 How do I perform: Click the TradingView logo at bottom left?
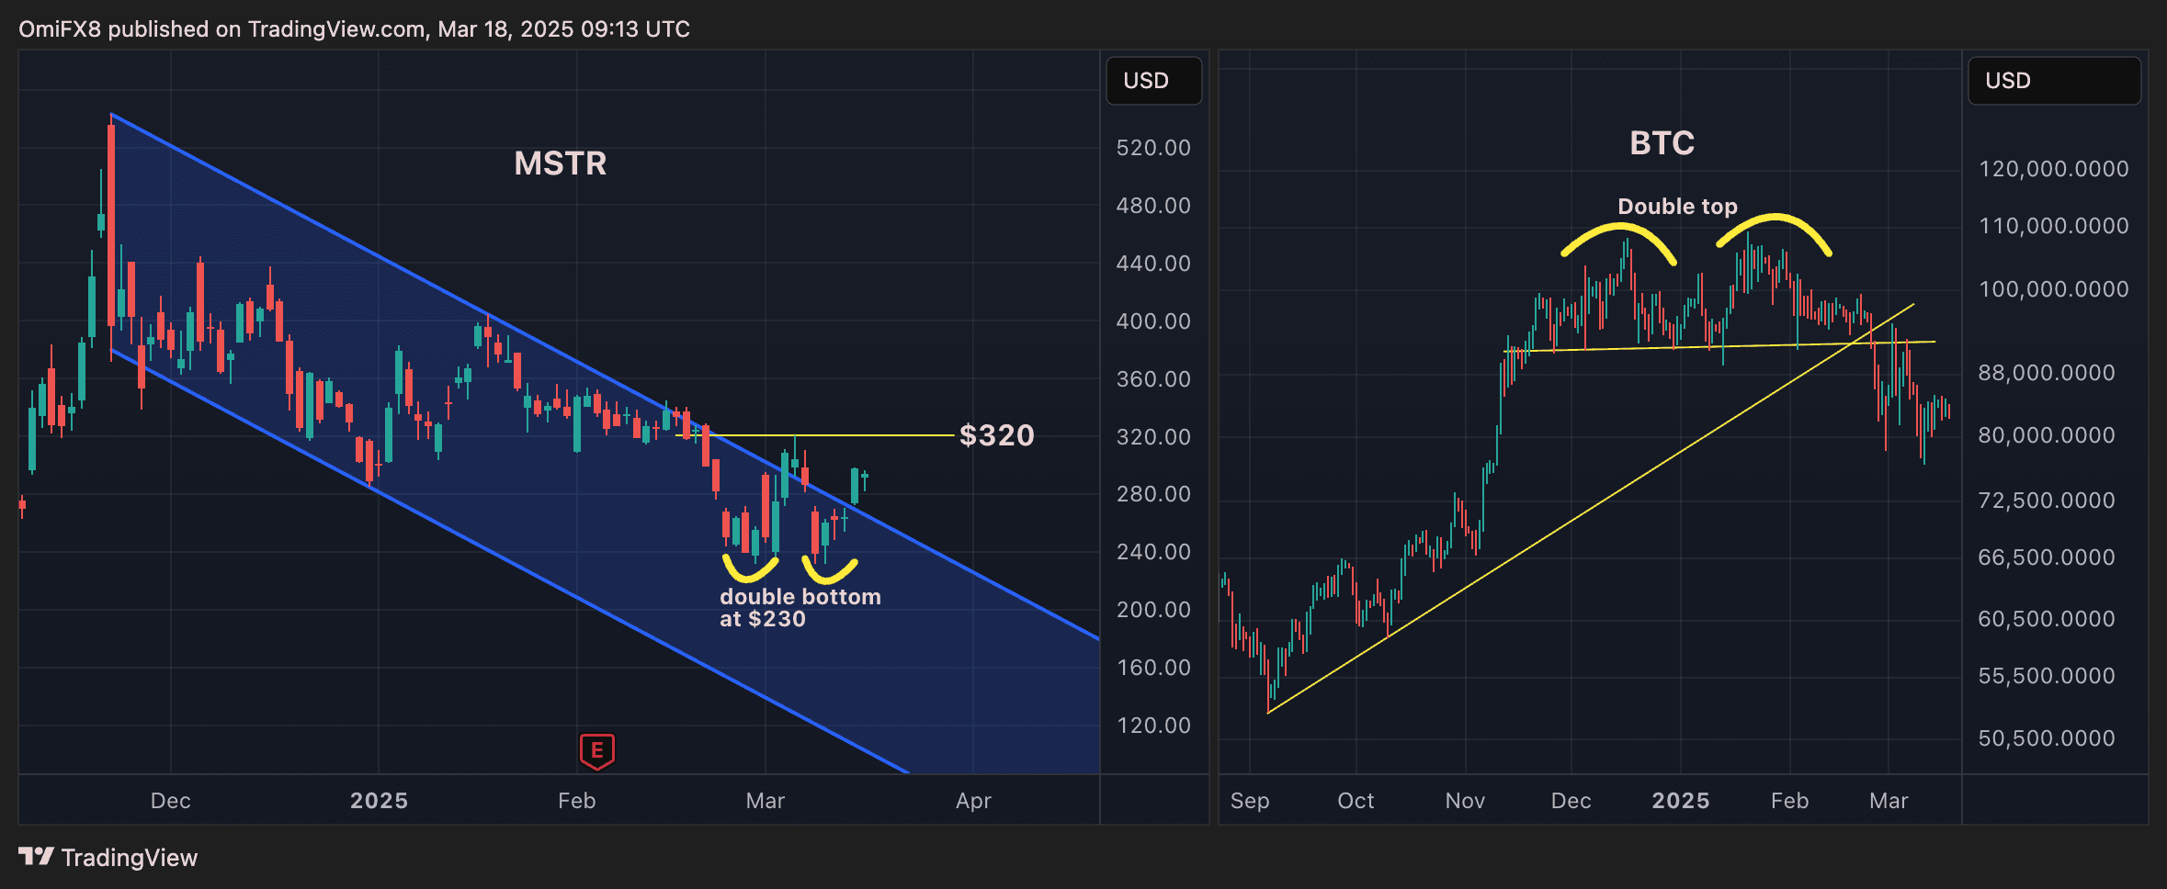108,858
